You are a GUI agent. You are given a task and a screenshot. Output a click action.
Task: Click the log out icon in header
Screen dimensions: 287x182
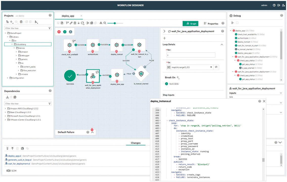pos(279,5)
